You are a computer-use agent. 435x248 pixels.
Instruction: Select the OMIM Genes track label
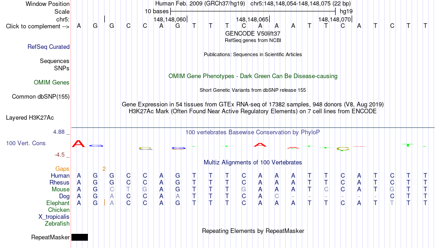[52, 83]
